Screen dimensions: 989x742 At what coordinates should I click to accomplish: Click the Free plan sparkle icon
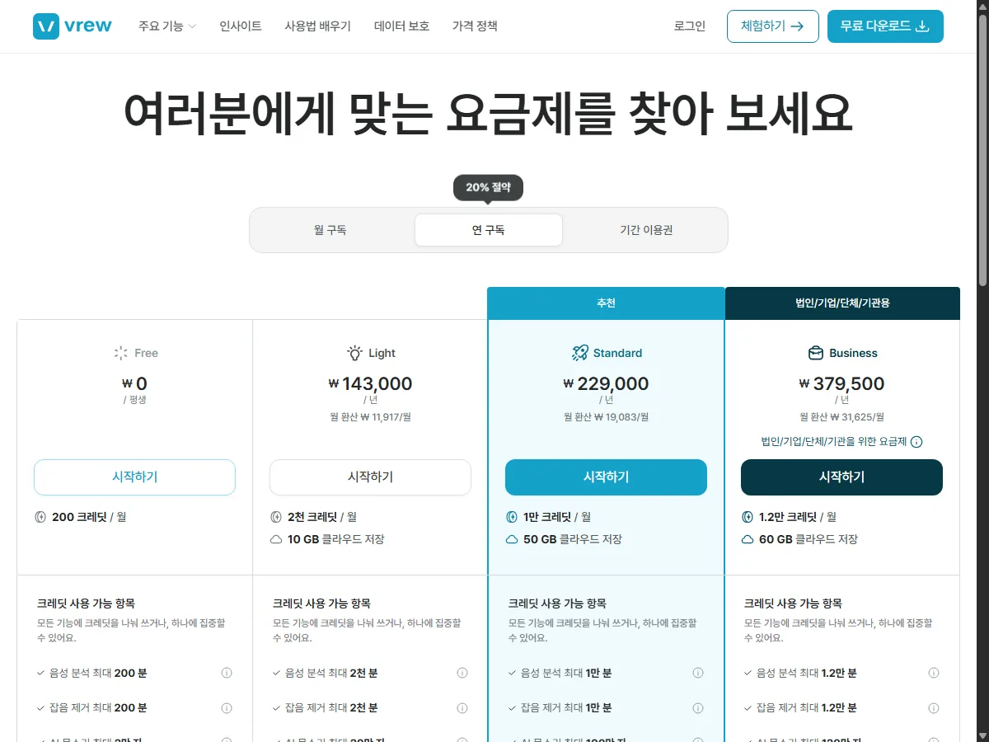121,353
